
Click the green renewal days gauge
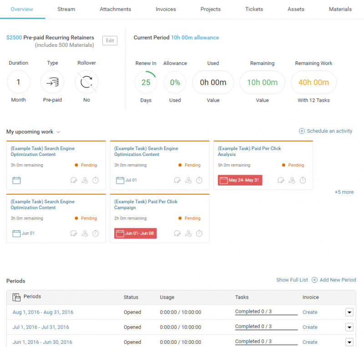pos(146,82)
